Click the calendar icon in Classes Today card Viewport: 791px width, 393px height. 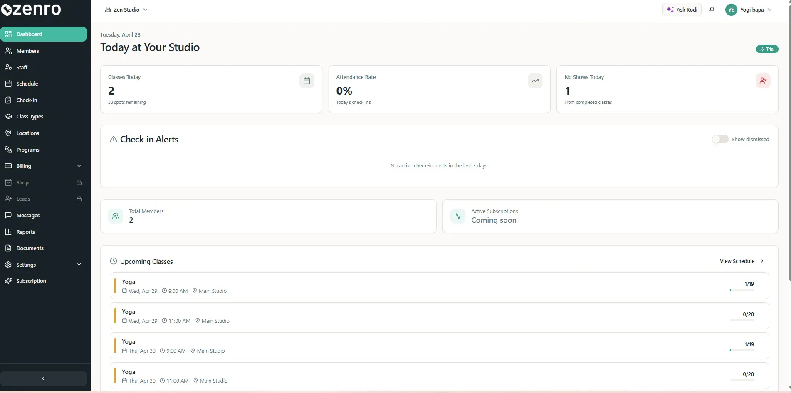pos(307,81)
